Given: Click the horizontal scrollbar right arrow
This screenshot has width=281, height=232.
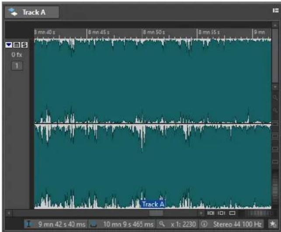Looking at the screenshot, I should click(201, 213).
